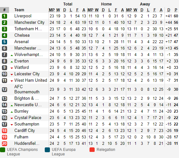Open the Manchester City team link
This screenshot has height=158, width=179.
click(x=29, y=22)
